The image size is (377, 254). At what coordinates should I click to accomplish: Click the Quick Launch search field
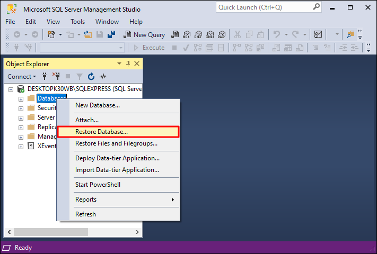[268, 7]
